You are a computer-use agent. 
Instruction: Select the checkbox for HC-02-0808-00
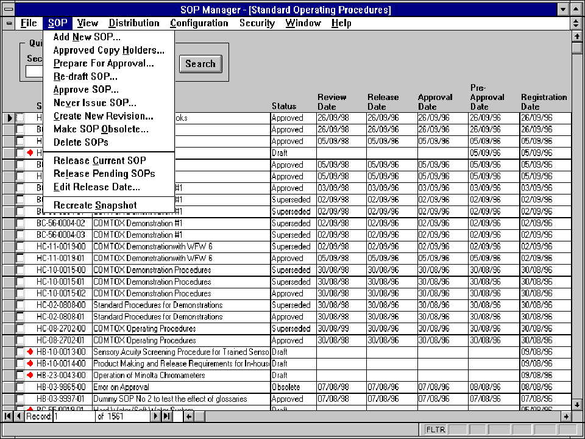point(20,305)
